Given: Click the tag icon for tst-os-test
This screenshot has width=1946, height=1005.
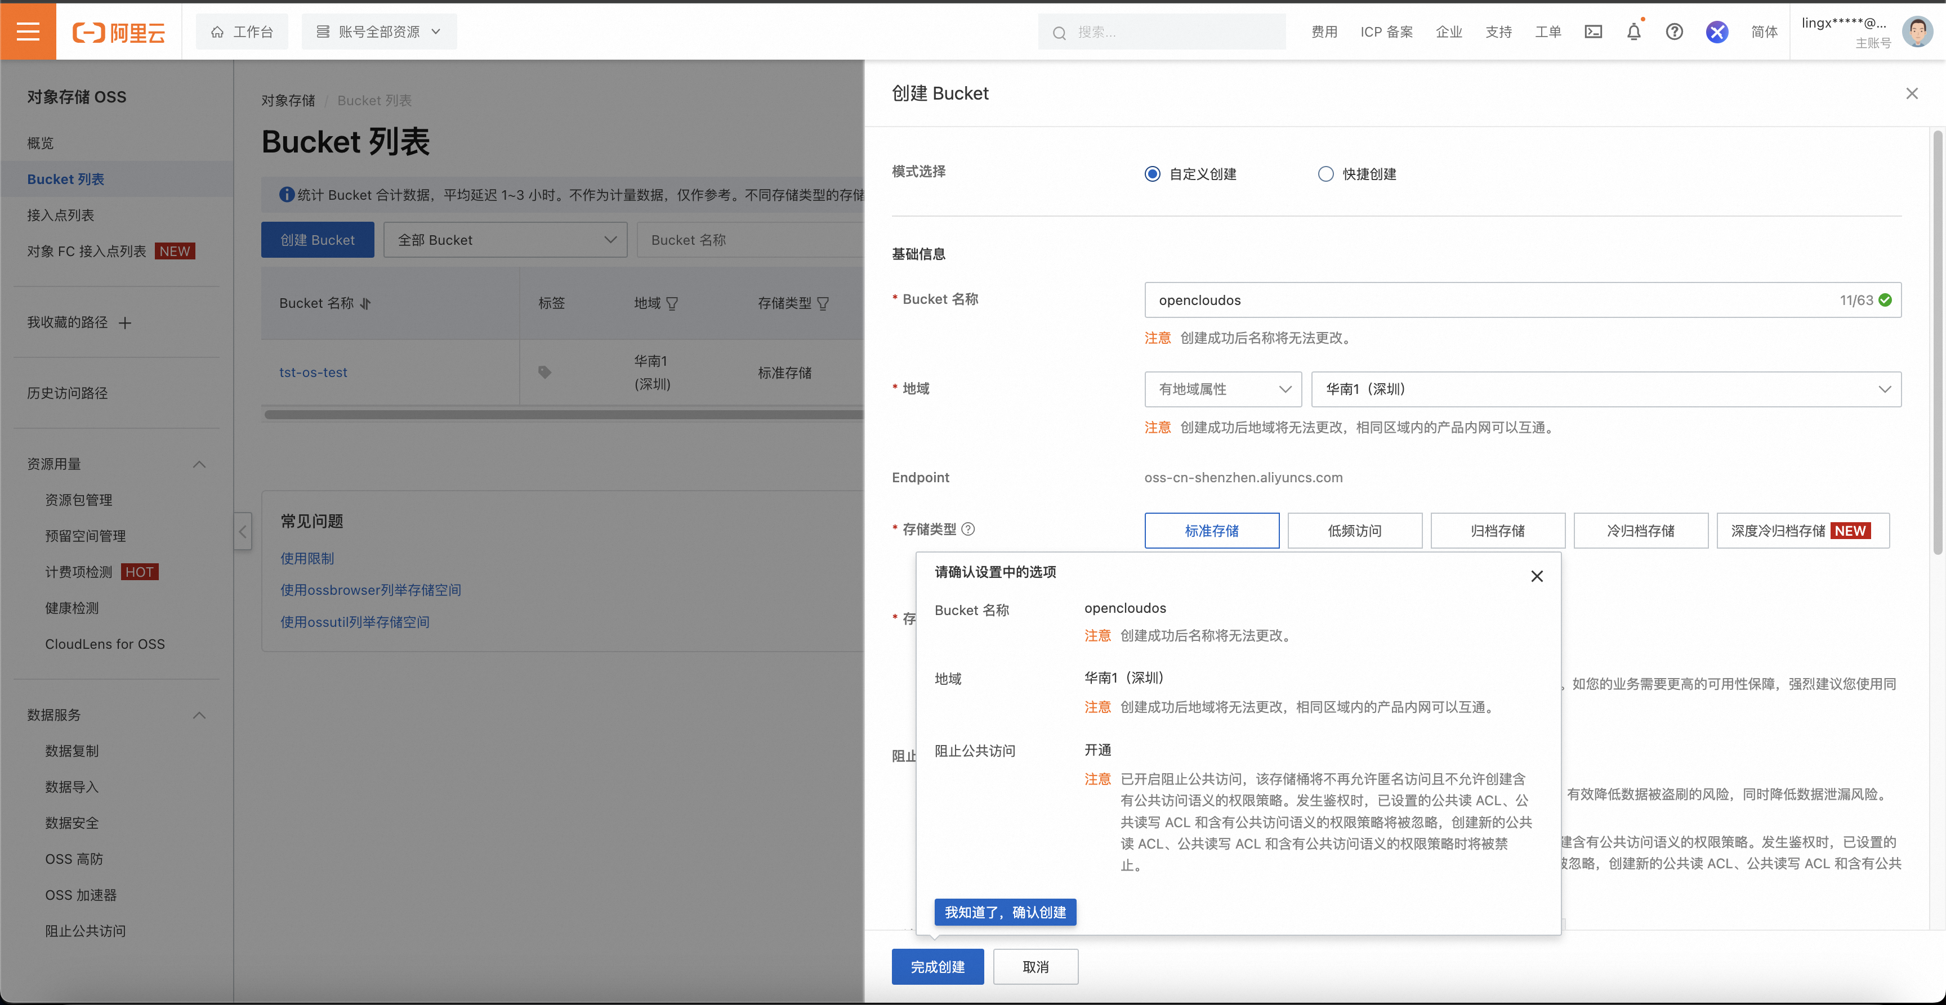Looking at the screenshot, I should pos(544,373).
